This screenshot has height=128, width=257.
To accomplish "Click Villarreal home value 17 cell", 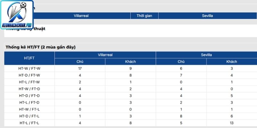I will pyautogui.click(x=80, y=68).
